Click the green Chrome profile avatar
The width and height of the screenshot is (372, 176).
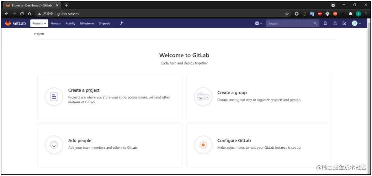(358, 14)
